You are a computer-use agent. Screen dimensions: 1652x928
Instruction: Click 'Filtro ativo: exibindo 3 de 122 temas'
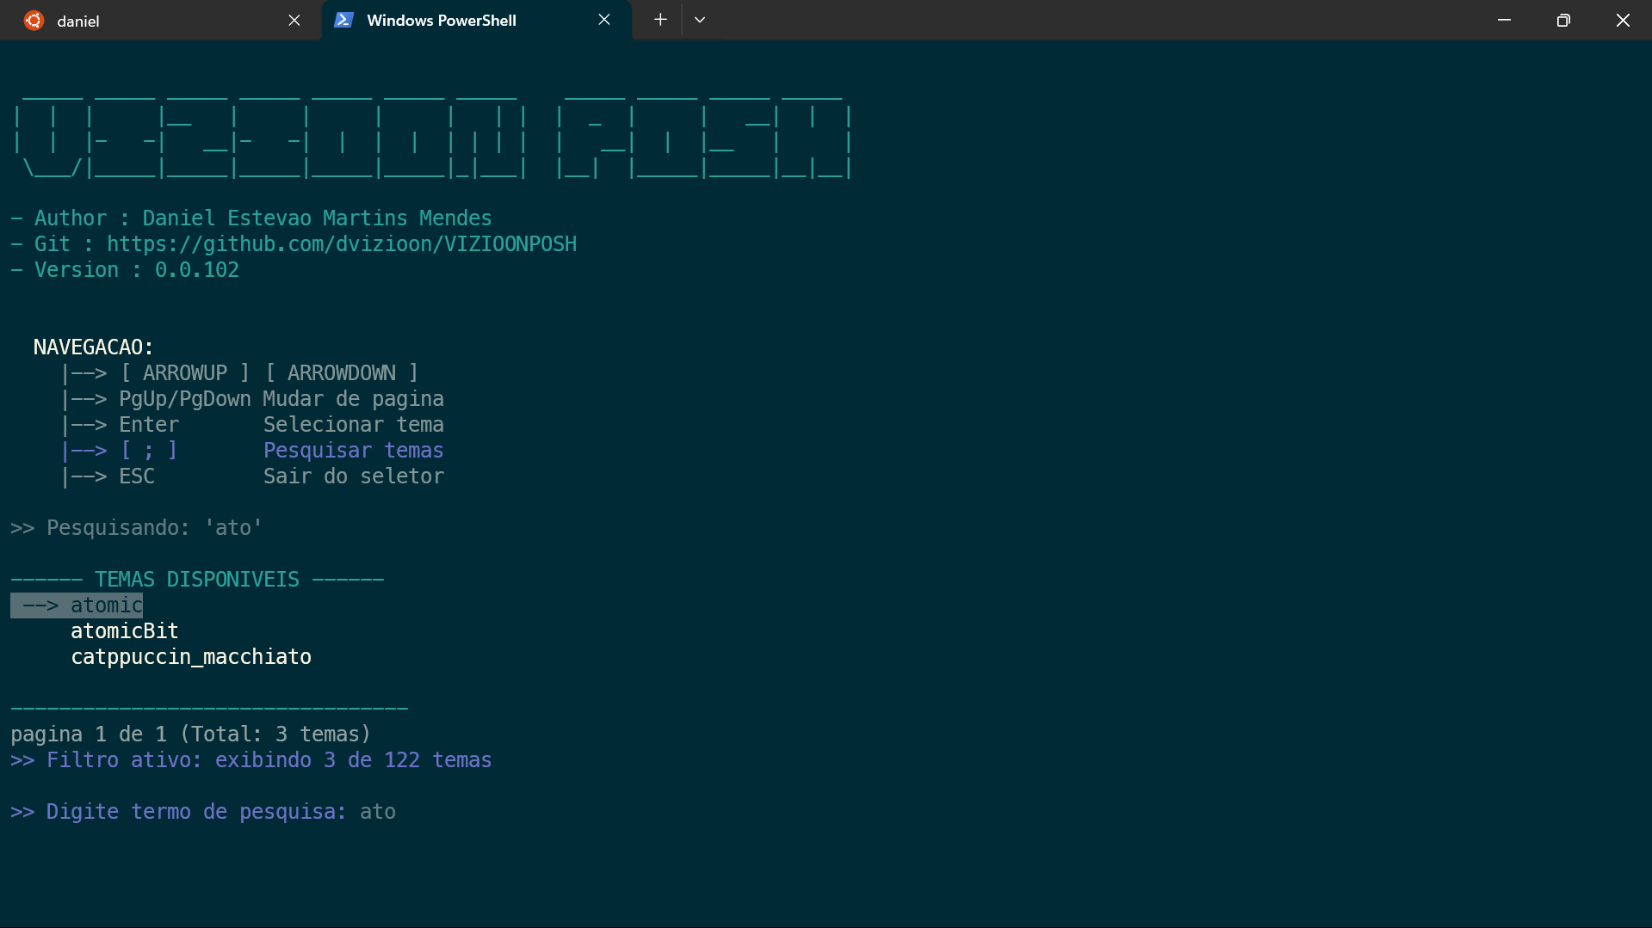[x=251, y=760]
